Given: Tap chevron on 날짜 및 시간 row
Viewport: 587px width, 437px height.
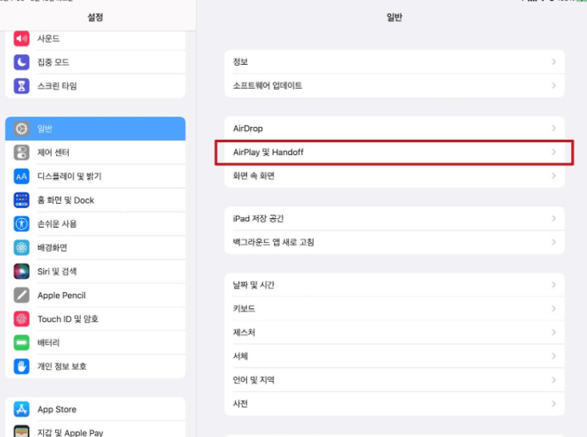Looking at the screenshot, I should click(x=553, y=285).
